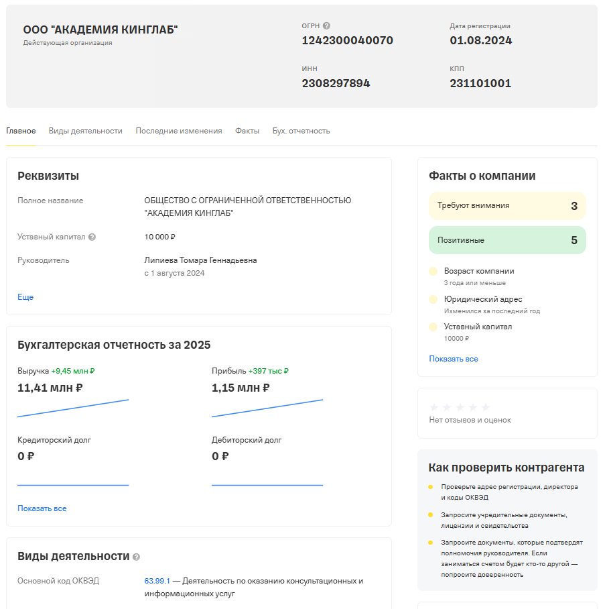Image resolution: width=609 pixels, height=609 pixels.
Task: Click director name Липиева Томара Геннадьевна
Action: pyautogui.click(x=200, y=260)
